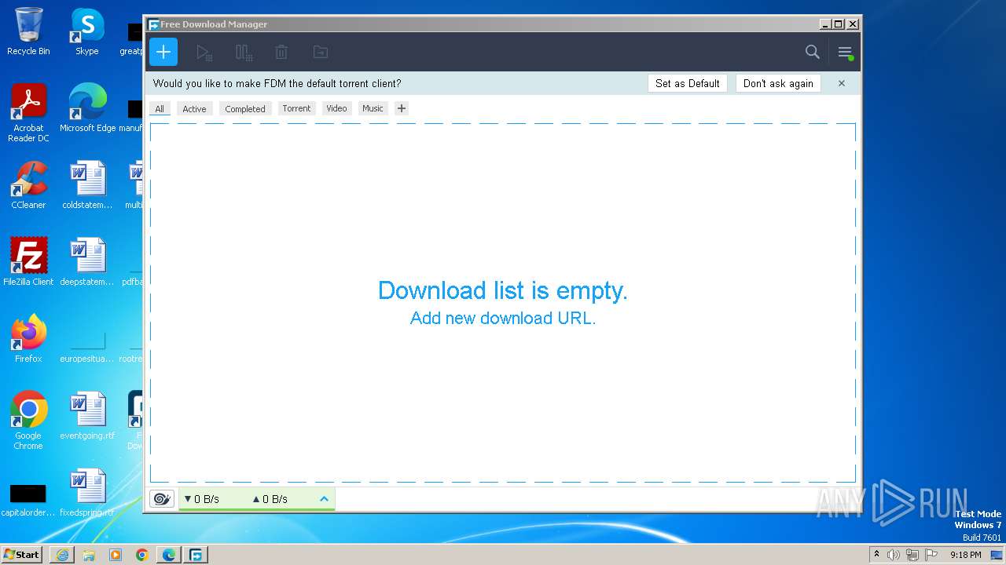Open Acrobat Reader DC desktop icon

tap(28, 113)
